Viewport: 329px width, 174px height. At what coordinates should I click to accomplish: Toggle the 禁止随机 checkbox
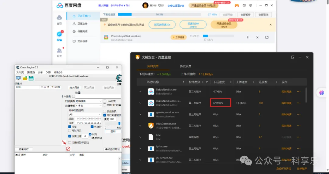[x=104, y=111]
